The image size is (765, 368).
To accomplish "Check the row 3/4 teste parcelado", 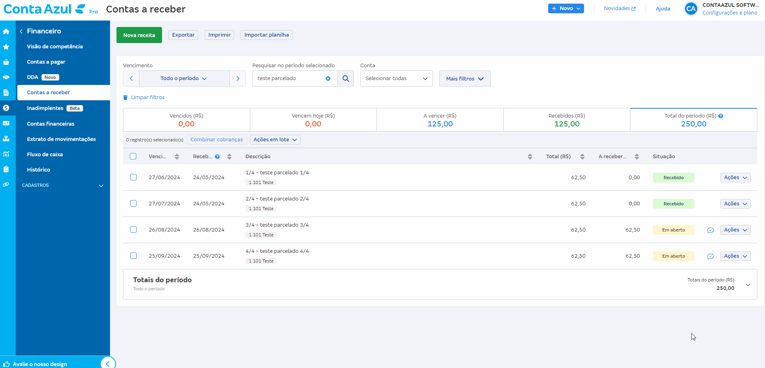I will click(133, 229).
